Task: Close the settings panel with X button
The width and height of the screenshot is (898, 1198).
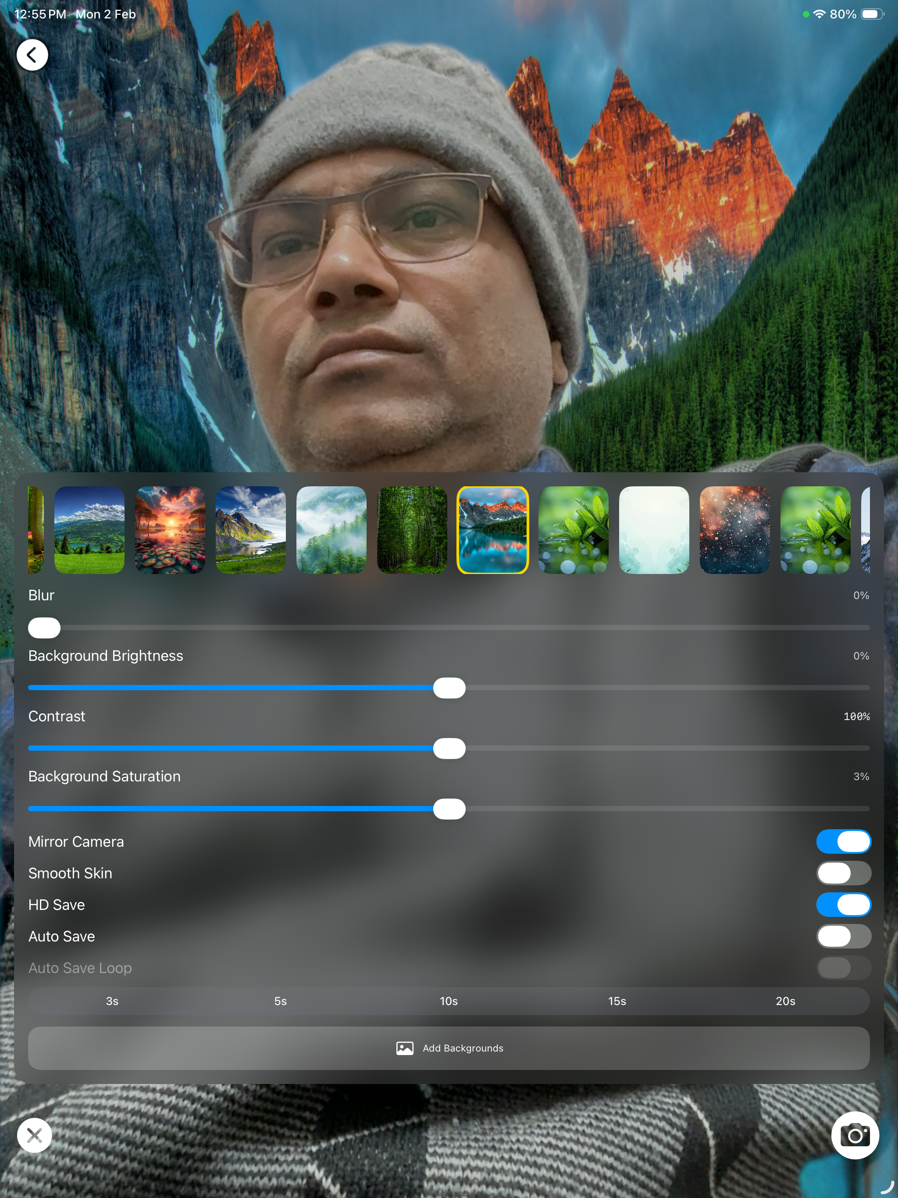Action: tap(34, 1135)
